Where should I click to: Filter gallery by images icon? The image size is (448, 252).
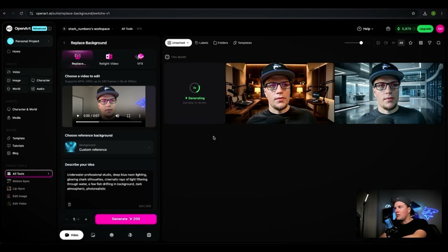[378, 43]
